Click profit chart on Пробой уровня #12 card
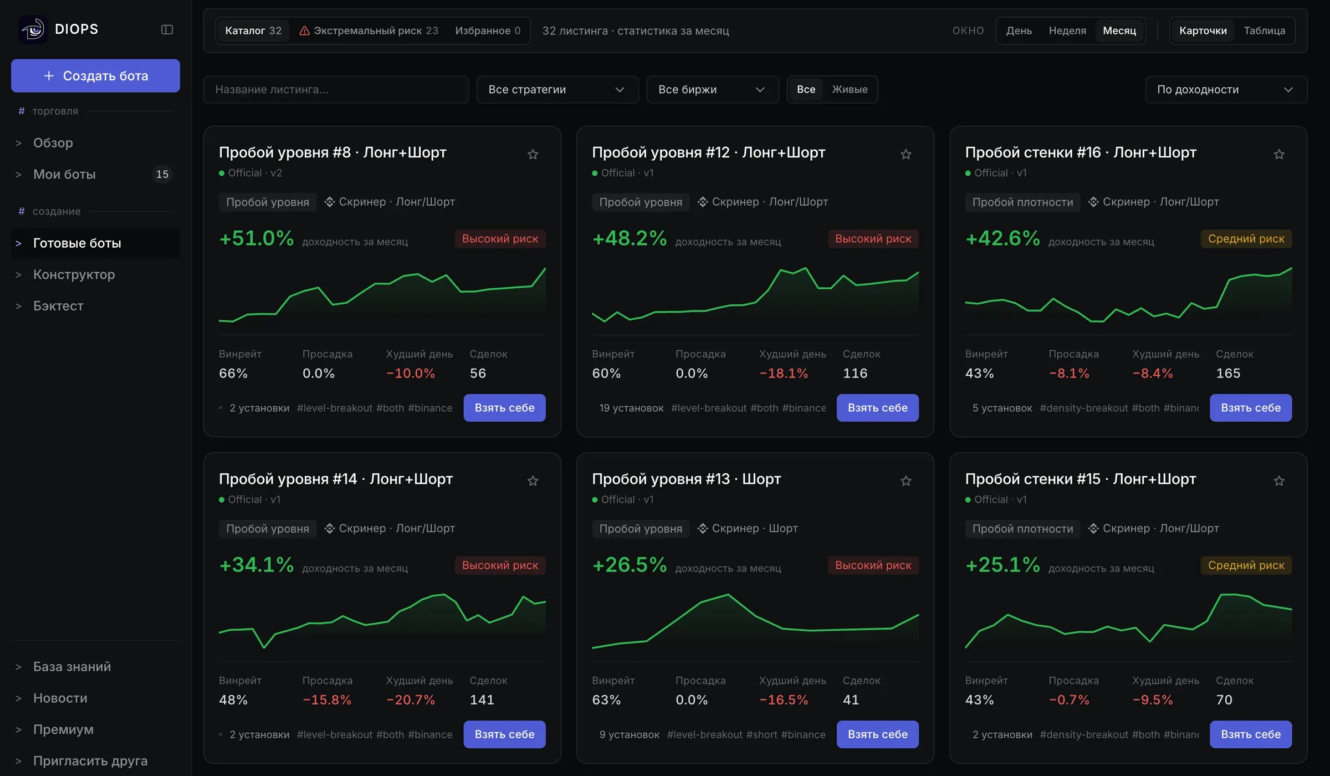Image resolution: width=1330 pixels, height=776 pixels. 755,295
